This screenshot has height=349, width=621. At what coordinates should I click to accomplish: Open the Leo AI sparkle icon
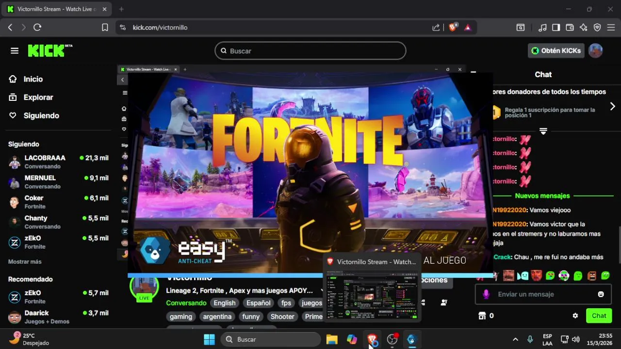(584, 28)
